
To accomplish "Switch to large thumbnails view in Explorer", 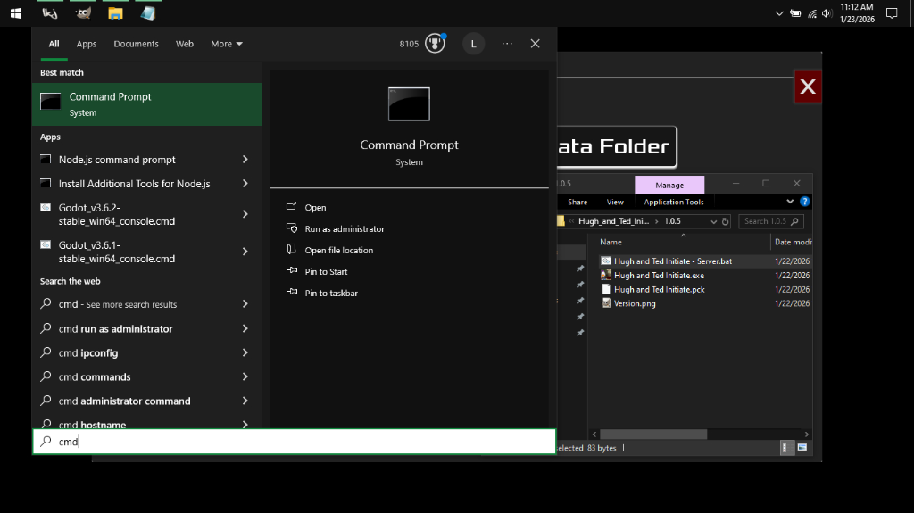I will pos(802,447).
